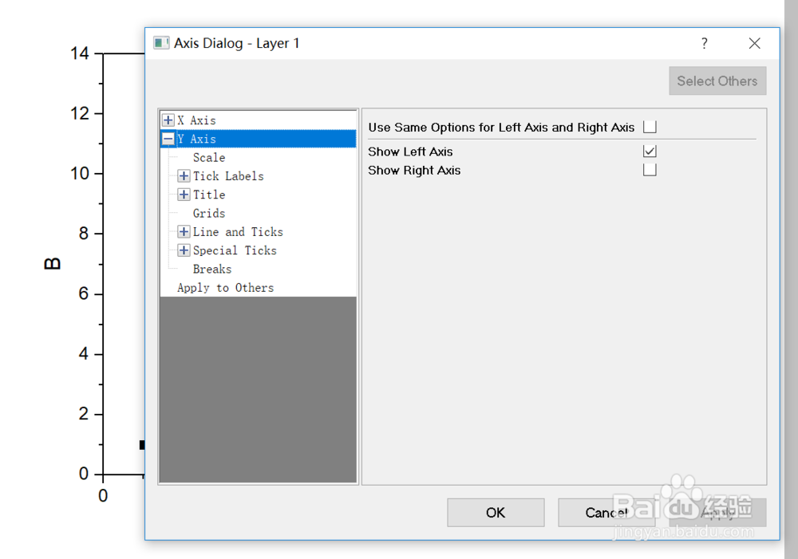The width and height of the screenshot is (798, 559).
Task: Expand the Title node
Action: pos(184,195)
